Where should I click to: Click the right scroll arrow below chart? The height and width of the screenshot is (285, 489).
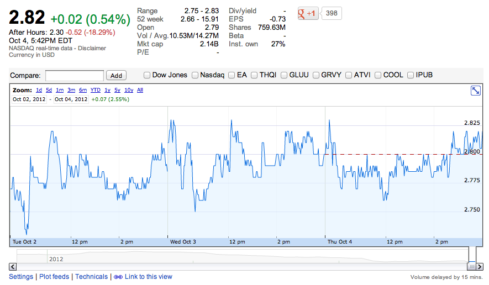point(480,267)
